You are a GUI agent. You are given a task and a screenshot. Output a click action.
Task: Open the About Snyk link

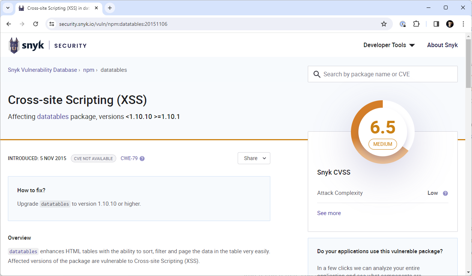pyautogui.click(x=442, y=45)
